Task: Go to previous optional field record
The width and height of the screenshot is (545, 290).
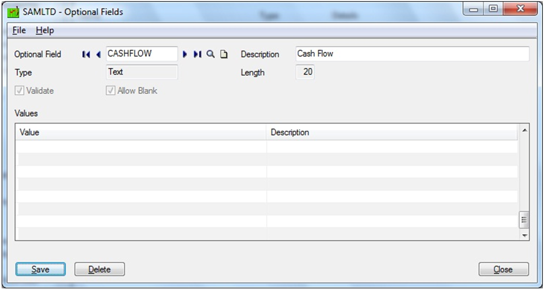Action: [x=99, y=55]
